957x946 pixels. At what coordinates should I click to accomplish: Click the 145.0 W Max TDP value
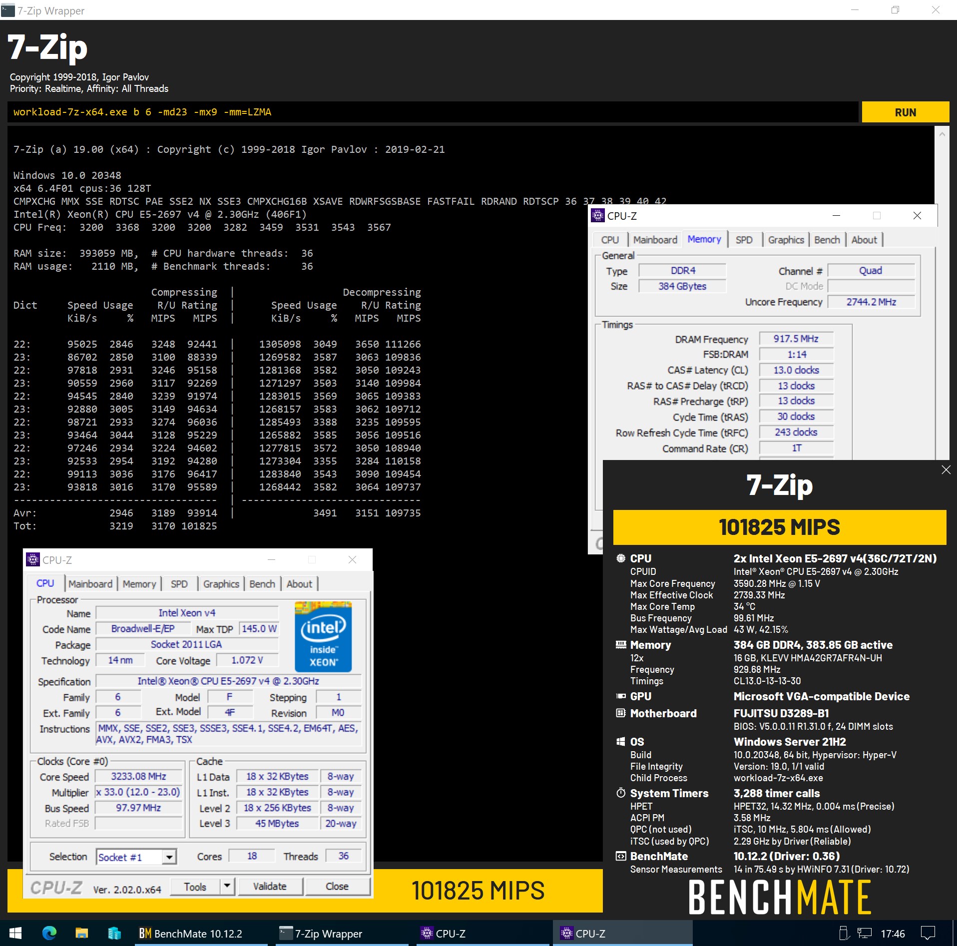259,628
